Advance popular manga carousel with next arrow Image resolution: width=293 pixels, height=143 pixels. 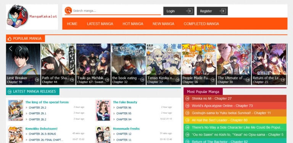click(x=21, y=48)
